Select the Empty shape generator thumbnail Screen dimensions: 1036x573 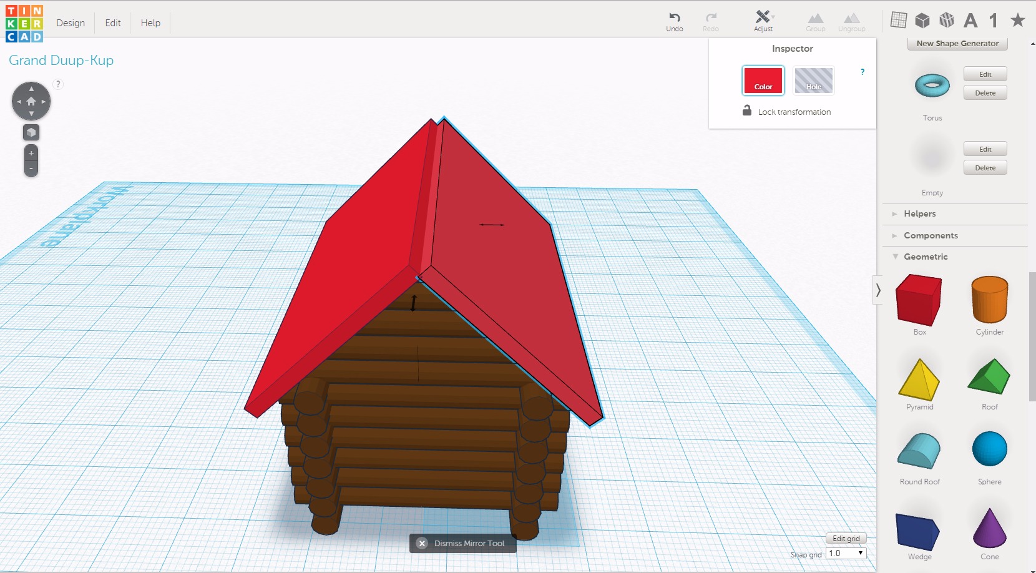tap(932, 157)
